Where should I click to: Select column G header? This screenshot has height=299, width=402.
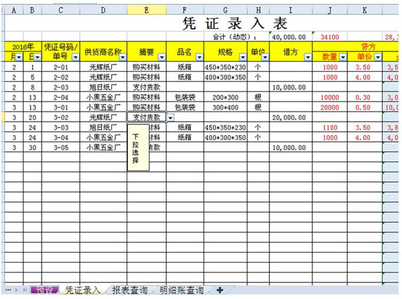click(225, 10)
